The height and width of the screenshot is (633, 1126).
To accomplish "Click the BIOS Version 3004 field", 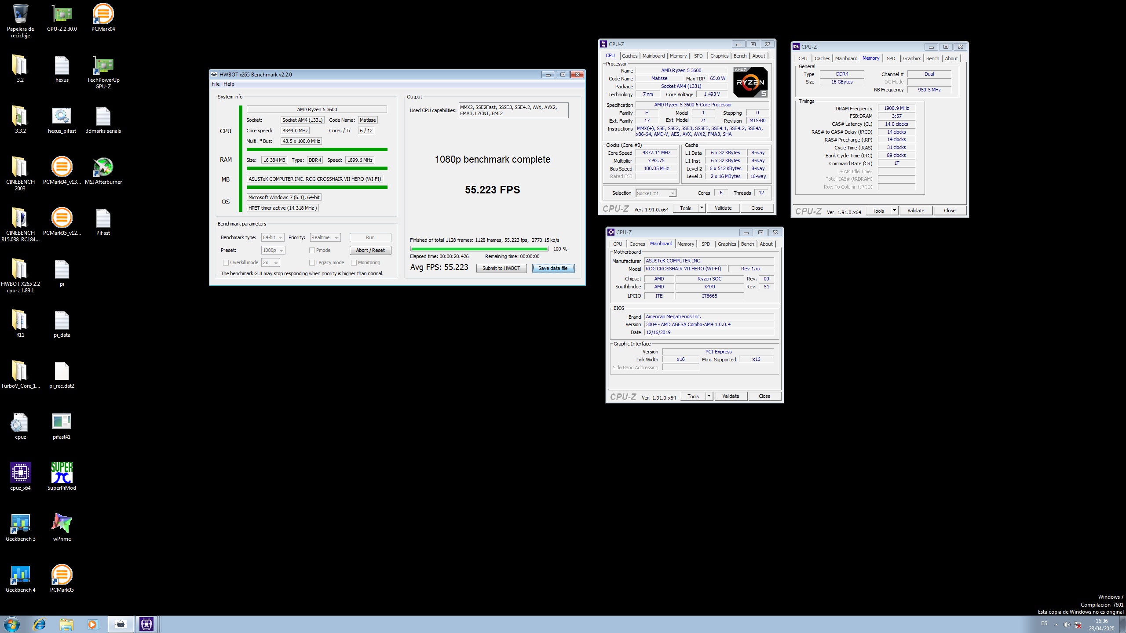I will (709, 324).
